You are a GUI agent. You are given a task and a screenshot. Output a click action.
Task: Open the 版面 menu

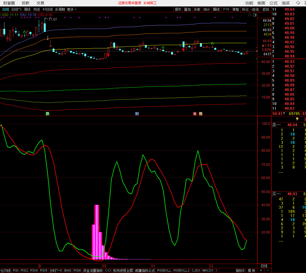pyautogui.click(x=261, y=3)
